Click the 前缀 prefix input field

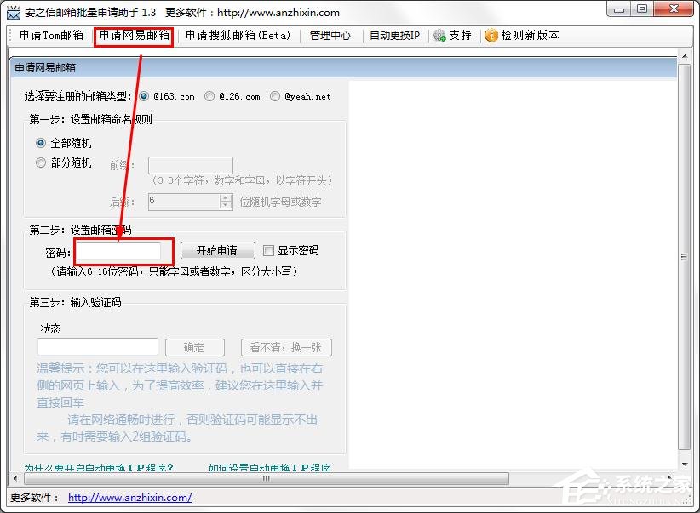[191, 165]
